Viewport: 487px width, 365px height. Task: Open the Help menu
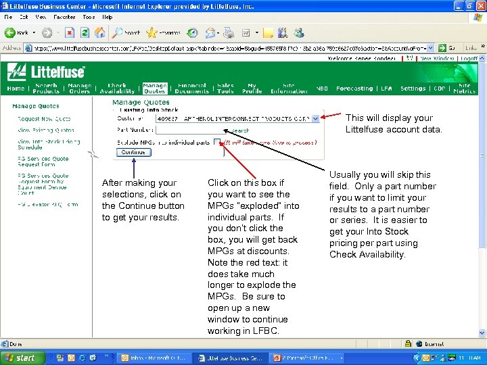(x=107, y=17)
